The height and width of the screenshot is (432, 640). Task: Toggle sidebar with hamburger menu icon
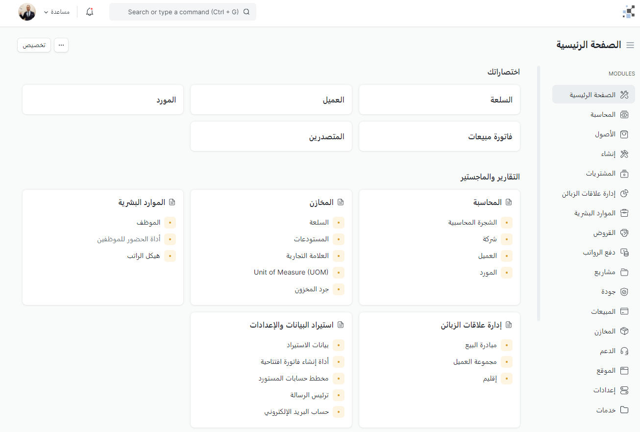pyautogui.click(x=630, y=45)
